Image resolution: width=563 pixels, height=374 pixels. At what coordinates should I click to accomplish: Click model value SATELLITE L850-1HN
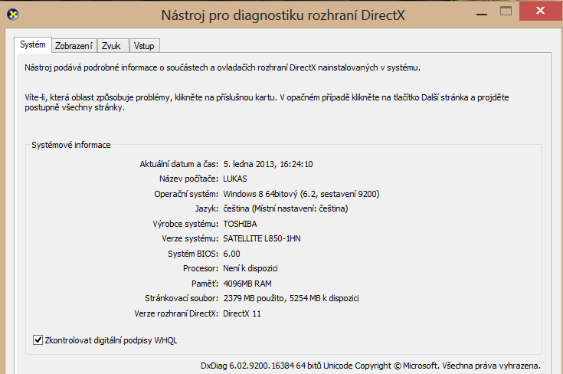tap(262, 238)
